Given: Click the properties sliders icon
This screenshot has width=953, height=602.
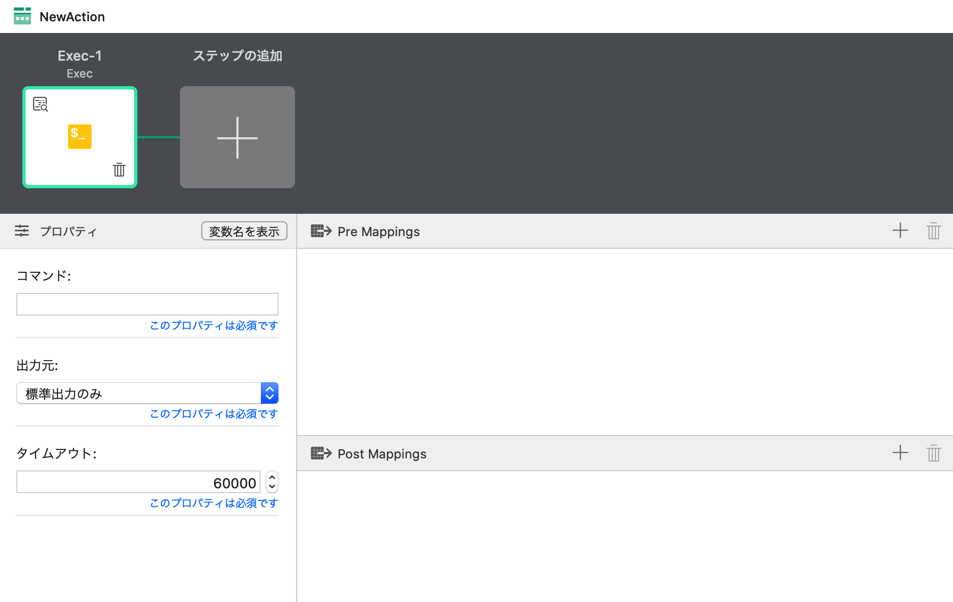Looking at the screenshot, I should coord(22,231).
